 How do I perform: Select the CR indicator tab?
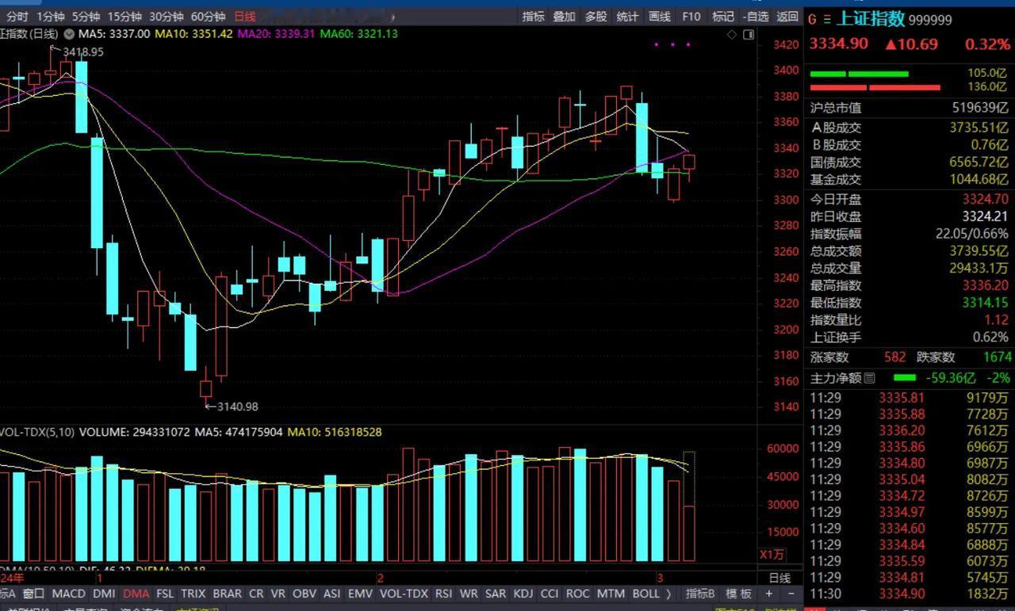point(256,593)
